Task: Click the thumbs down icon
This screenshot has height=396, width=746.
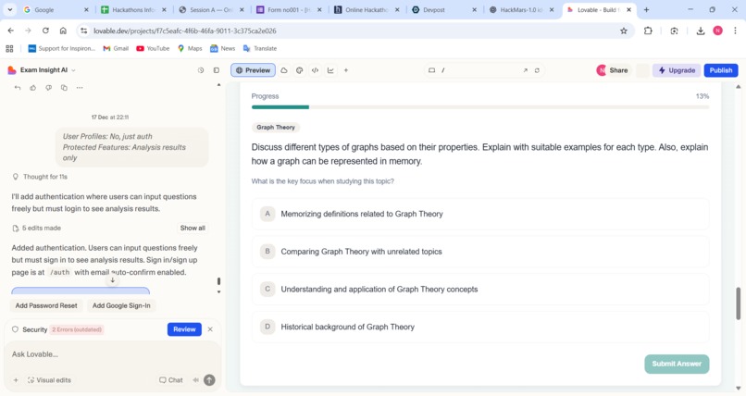Action: coord(48,88)
